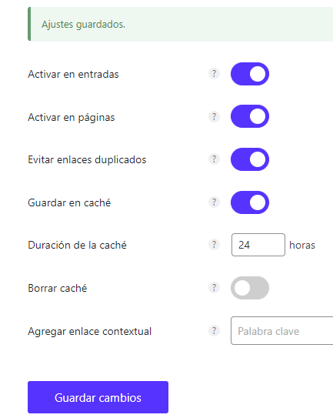Save settings with Guardar cambios button
Screen dimensions: 333x418
tap(98, 397)
